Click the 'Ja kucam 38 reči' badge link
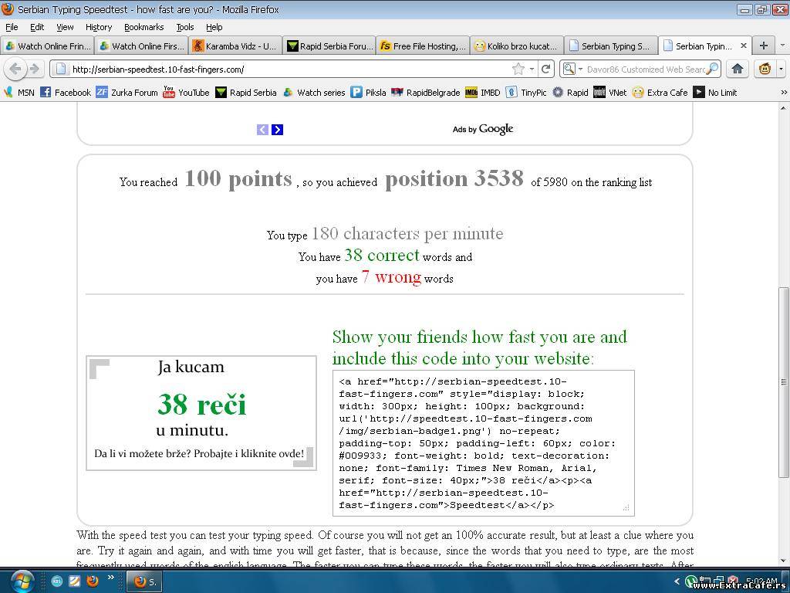 (x=201, y=412)
